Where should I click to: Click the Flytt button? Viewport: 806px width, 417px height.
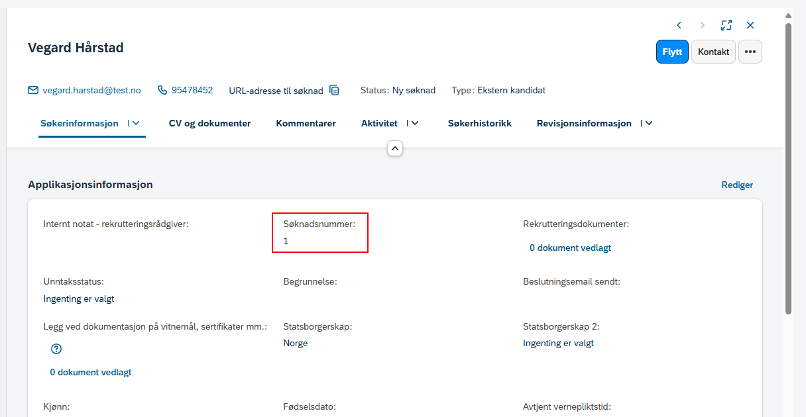tap(672, 52)
